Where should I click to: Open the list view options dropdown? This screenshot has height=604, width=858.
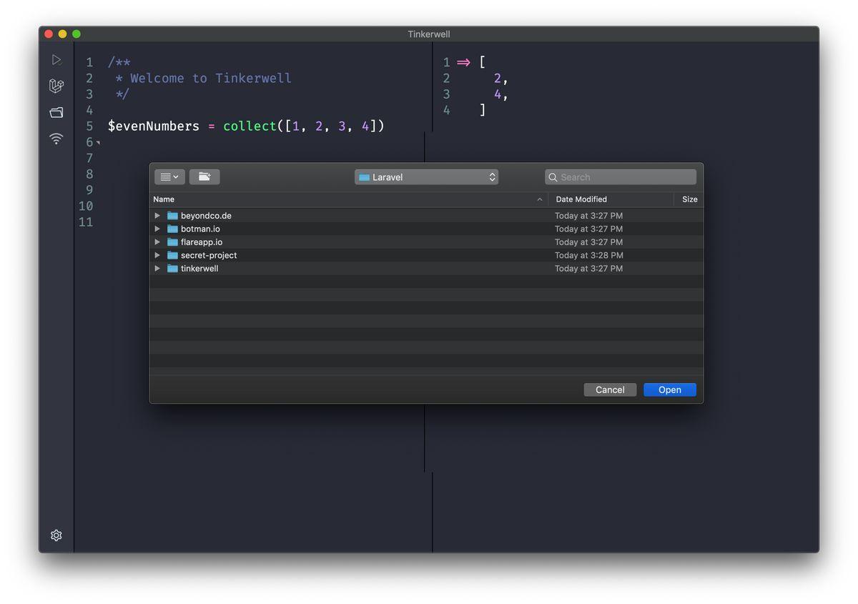(x=169, y=177)
